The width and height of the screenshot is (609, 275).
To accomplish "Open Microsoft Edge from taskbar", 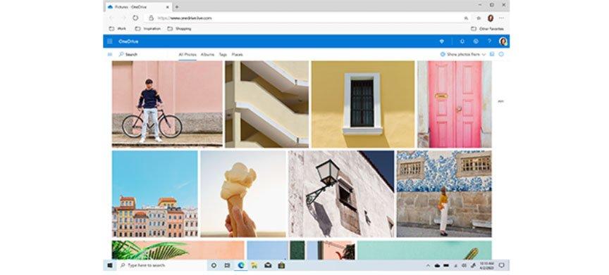I will [x=241, y=265].
